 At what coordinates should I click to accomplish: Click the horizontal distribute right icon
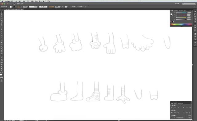[x=190, y=112]
